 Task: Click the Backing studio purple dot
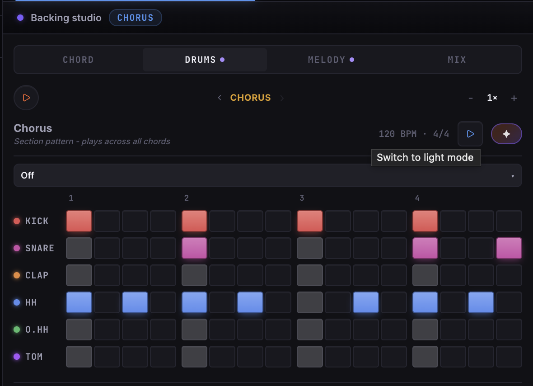20,18
